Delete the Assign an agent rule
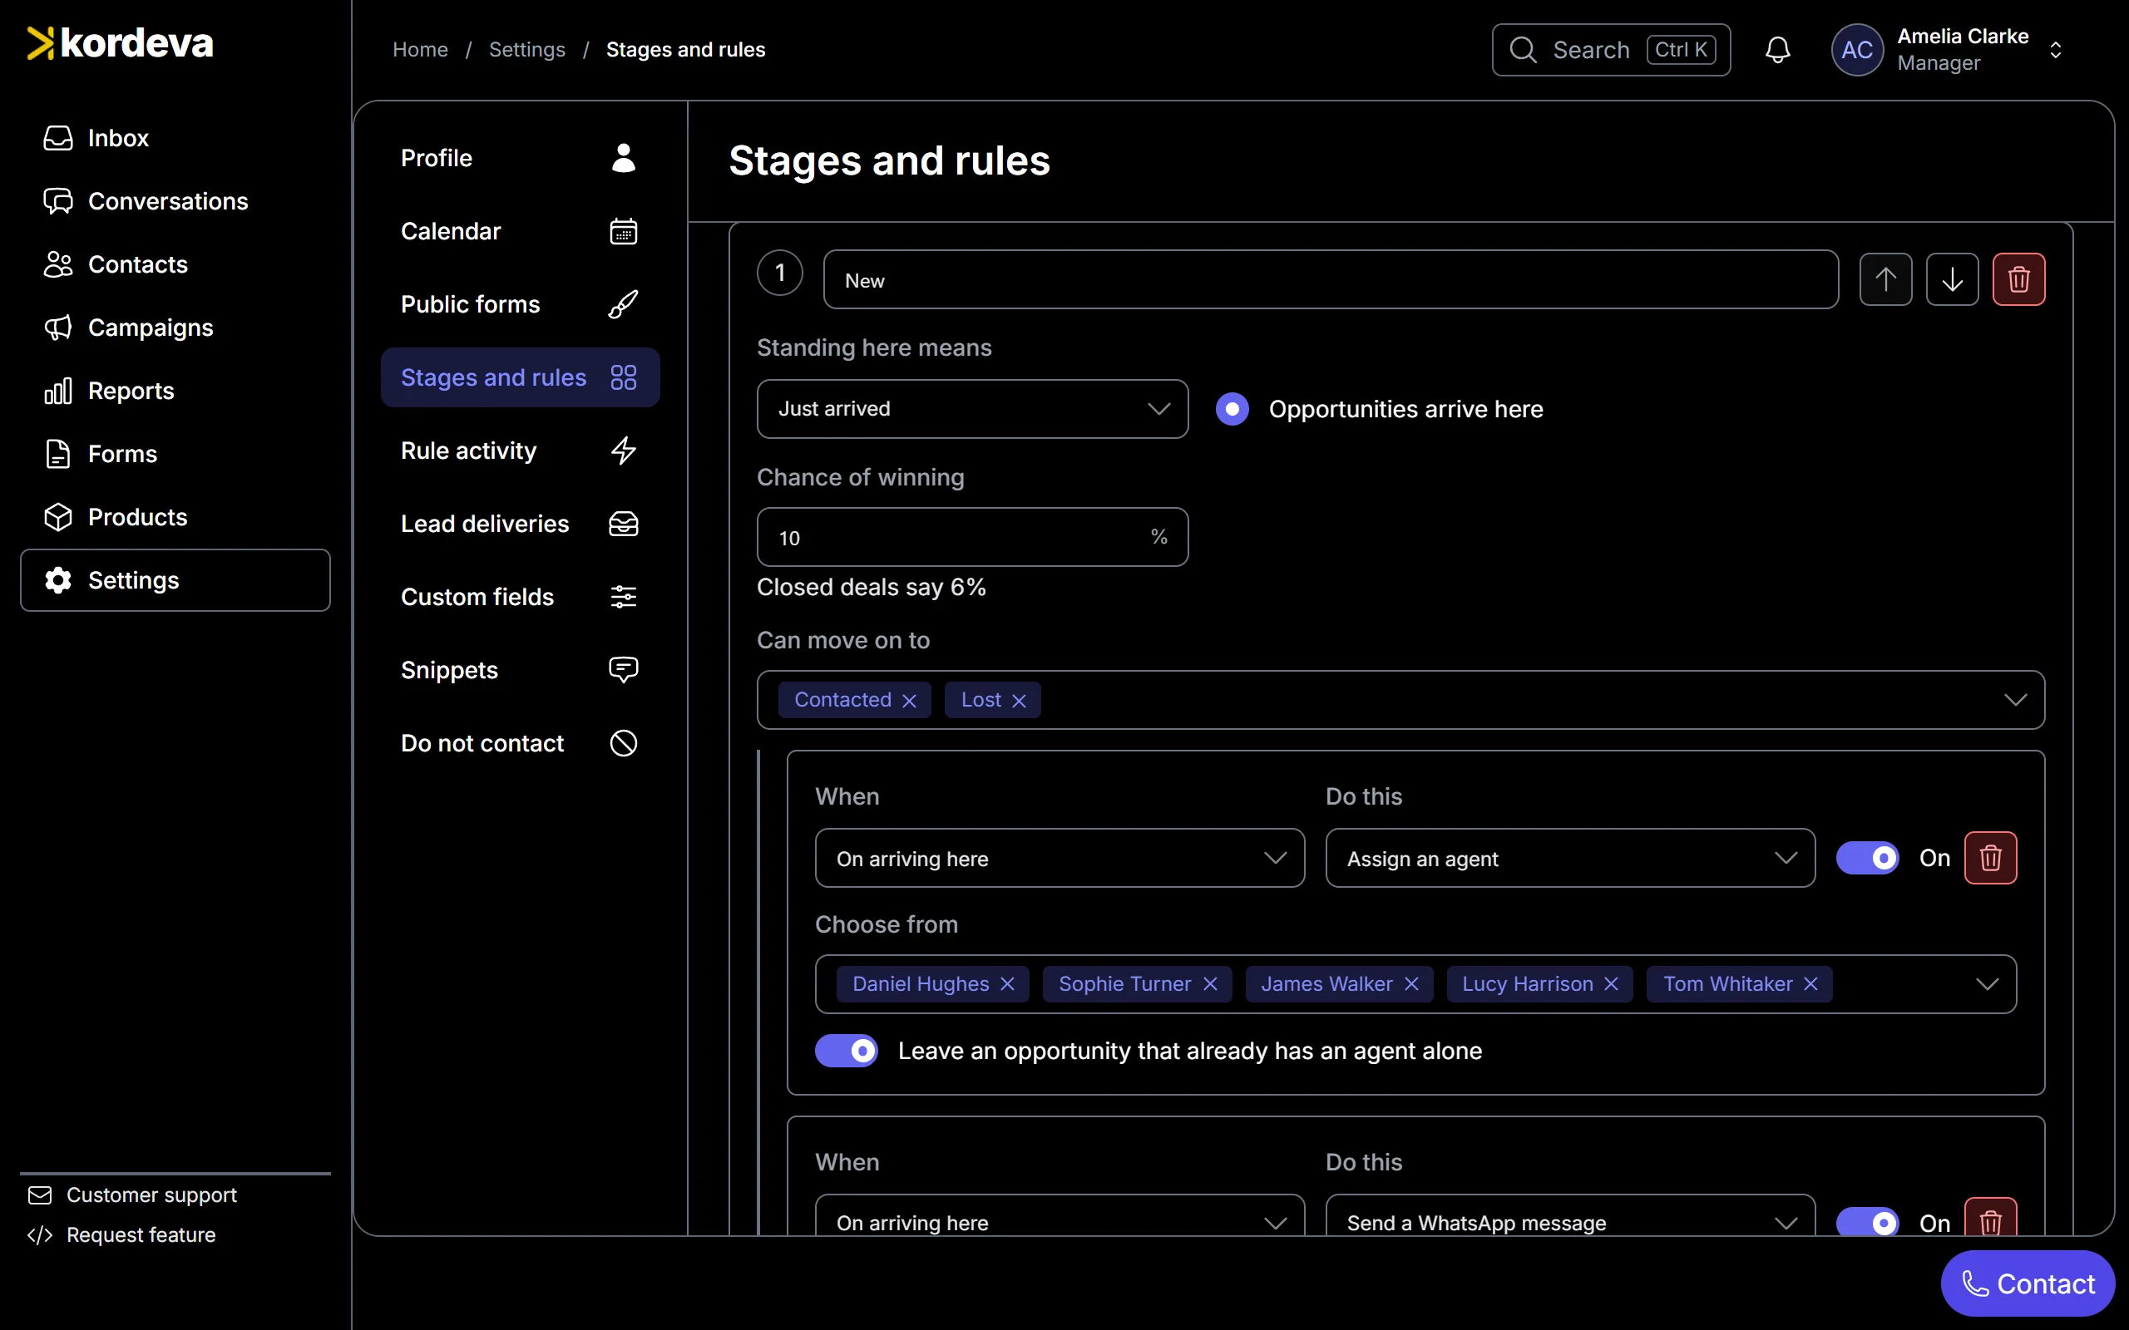Screen dimensions: 2129x1330 pyautogui.click(x=1991, y=858)
